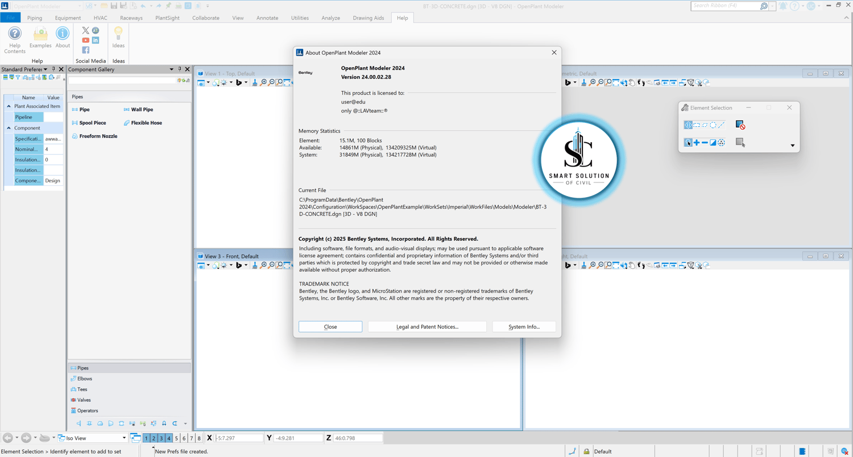Open the X (Twitter) social media icon
Image resolution: width=853 pixels, height=457 pixels.
86,31
